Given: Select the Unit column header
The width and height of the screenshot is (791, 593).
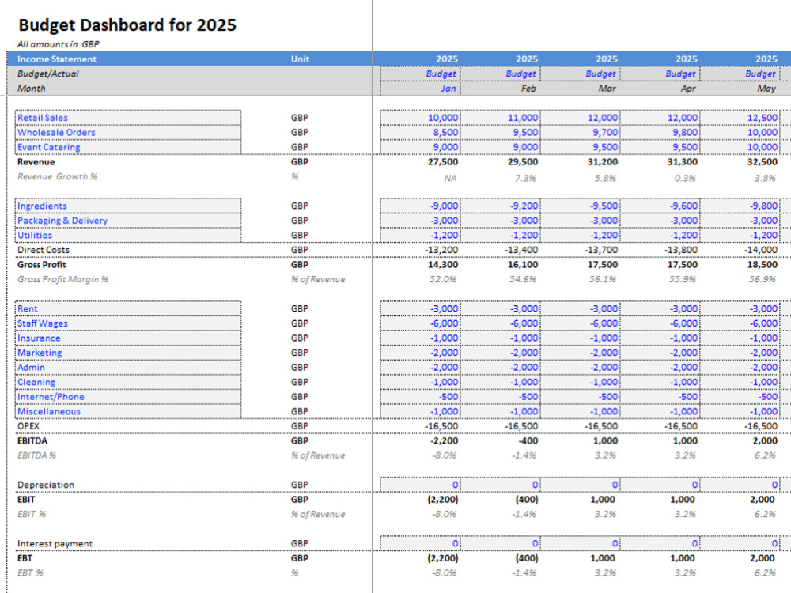Looking at the screenshot, I should (x=300, y=59).
